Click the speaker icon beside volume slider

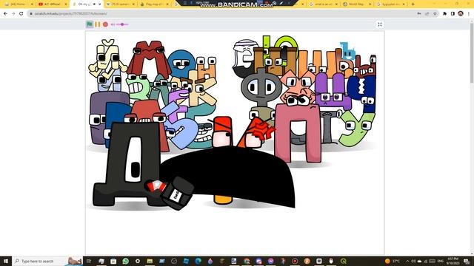(x=113, y=24)
